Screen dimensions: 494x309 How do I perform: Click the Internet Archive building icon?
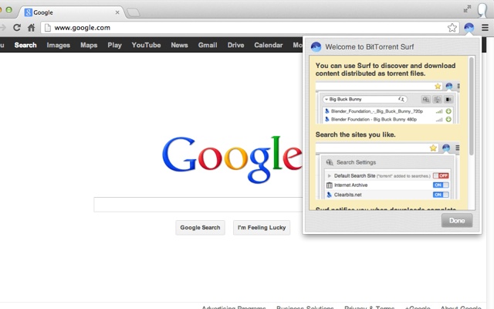pos(330,185)
